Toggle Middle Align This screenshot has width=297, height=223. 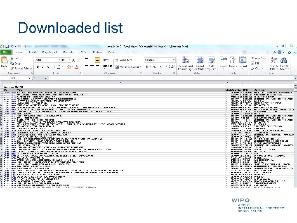point(92,60)
